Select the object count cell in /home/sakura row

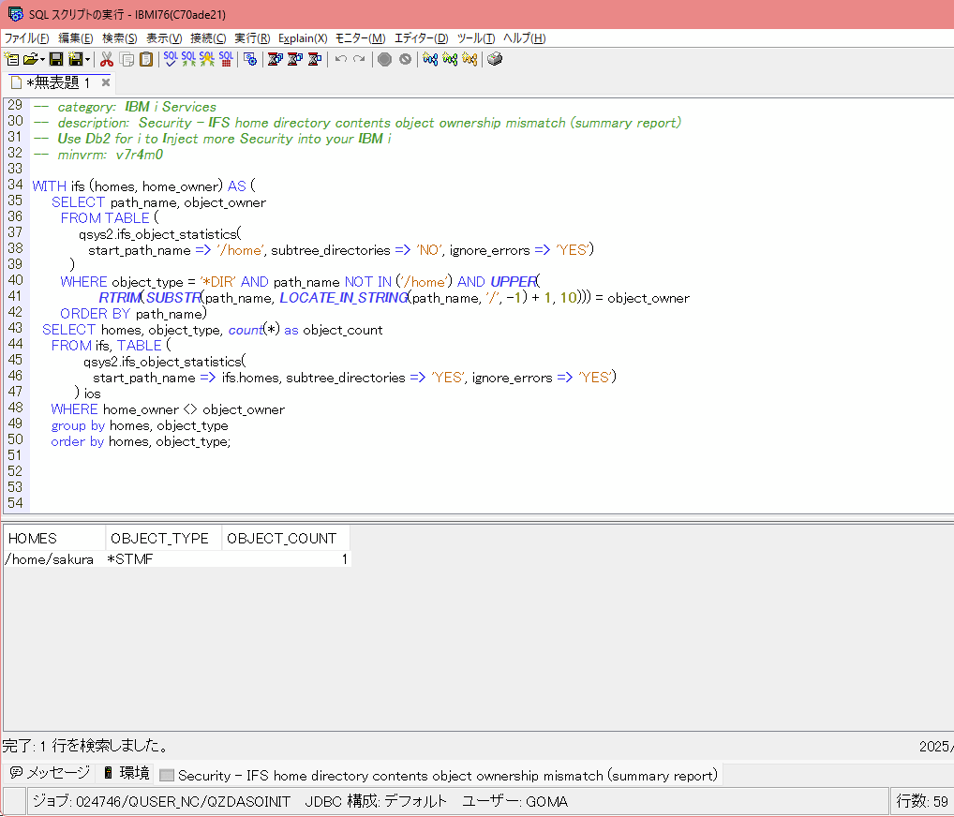(x=286, y=559)
